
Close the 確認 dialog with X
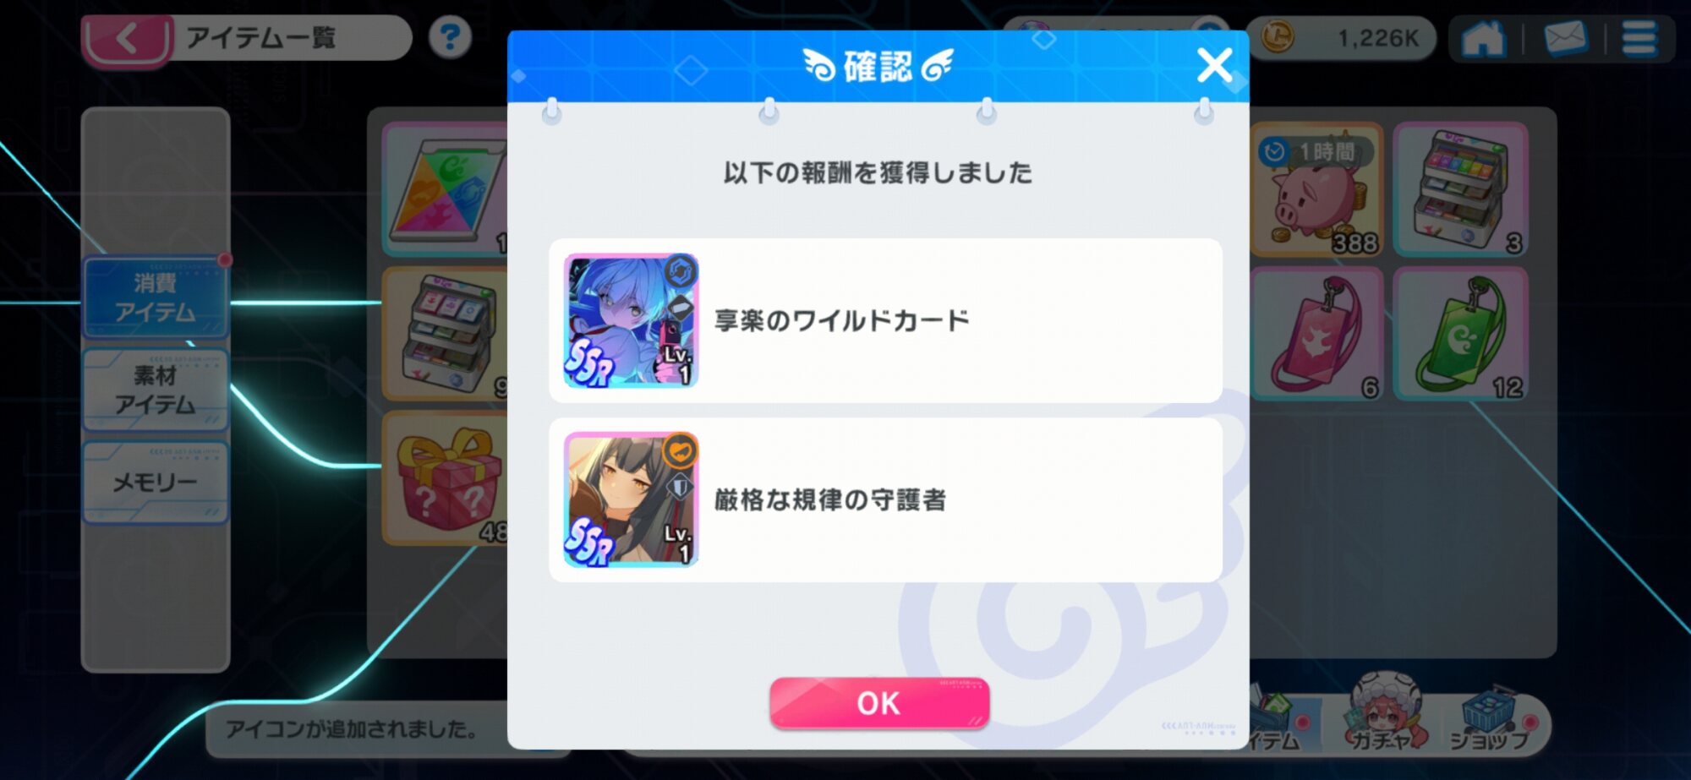tap(1214, 65)
